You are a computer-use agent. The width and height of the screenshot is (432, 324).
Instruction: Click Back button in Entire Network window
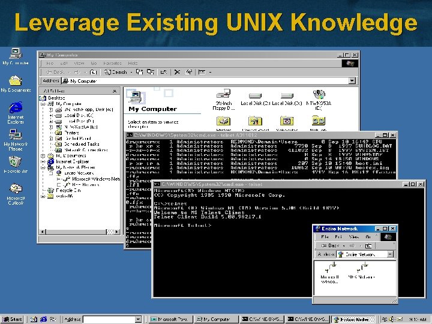pos(330,245)
